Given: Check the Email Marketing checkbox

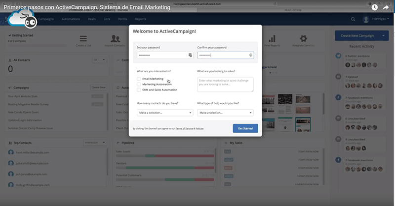Looking at the screenshot, I should pos(139,79).
